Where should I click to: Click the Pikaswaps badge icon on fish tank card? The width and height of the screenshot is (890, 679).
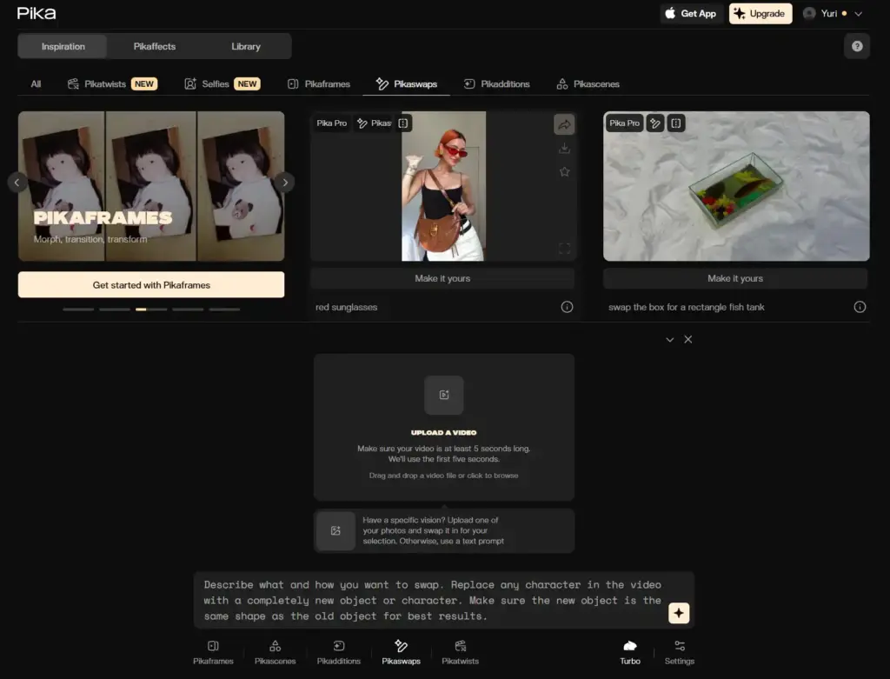click(655, 123)
